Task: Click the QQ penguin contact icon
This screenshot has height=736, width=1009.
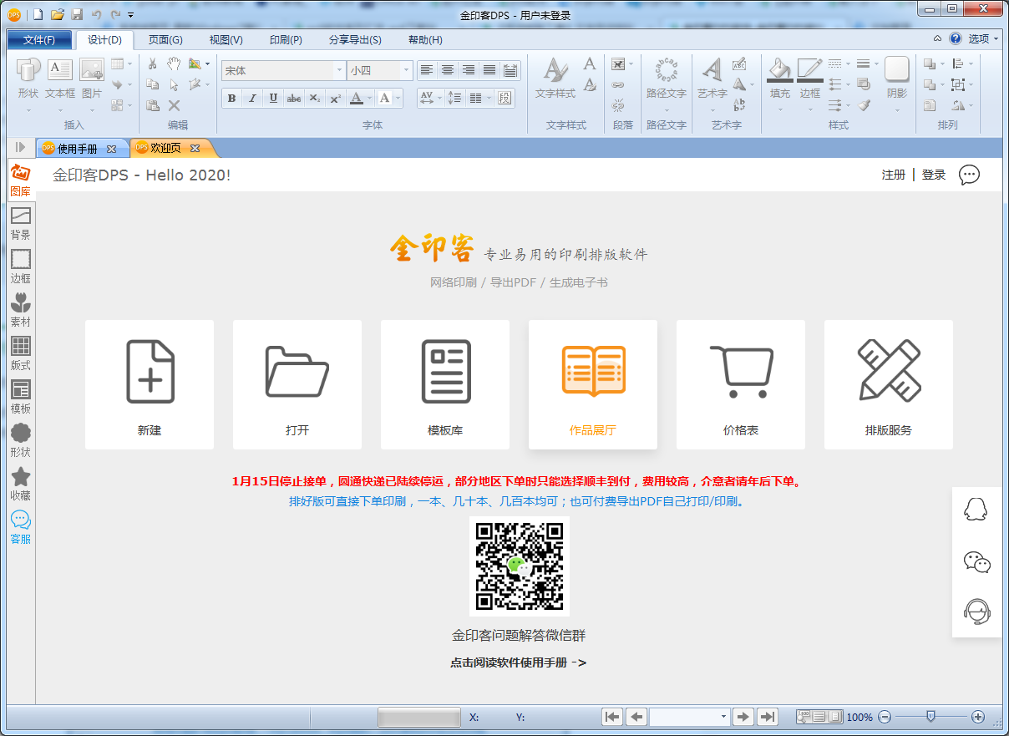Action: [x=976, y=510]
